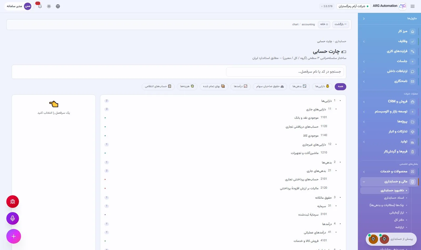Open the تولید factory icon
This screenshot has width=421, height=250.
point(413,142)
